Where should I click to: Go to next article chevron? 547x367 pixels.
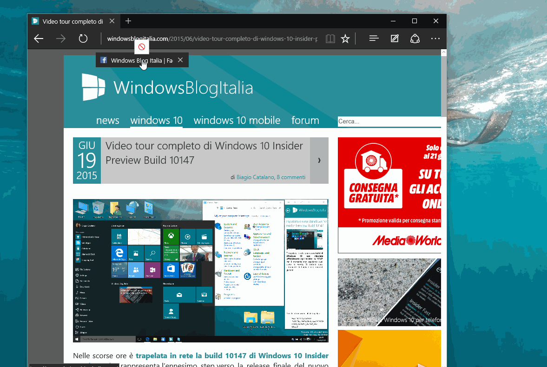tap(319, 161)
